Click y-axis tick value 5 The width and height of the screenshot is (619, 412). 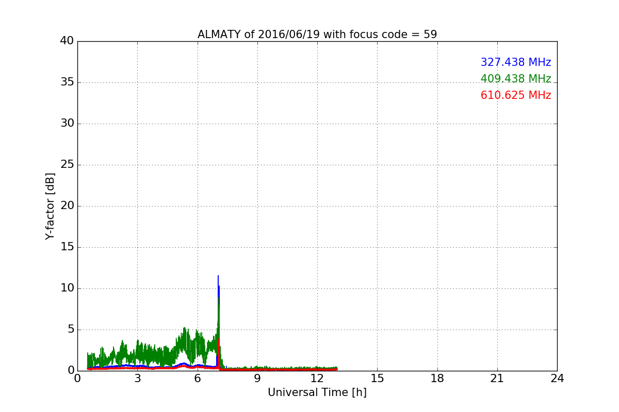pos(70,330)
